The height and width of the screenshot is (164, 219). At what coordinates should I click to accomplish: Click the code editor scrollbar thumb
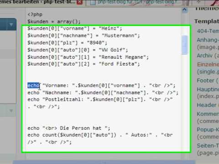(185, 45)
